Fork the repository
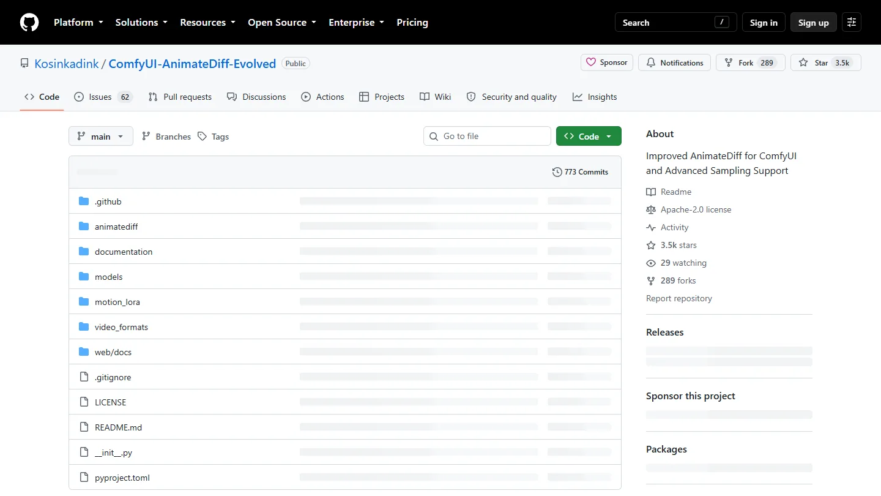The width and height of the screenshot is (881, 496). click(x=750, y=62)
